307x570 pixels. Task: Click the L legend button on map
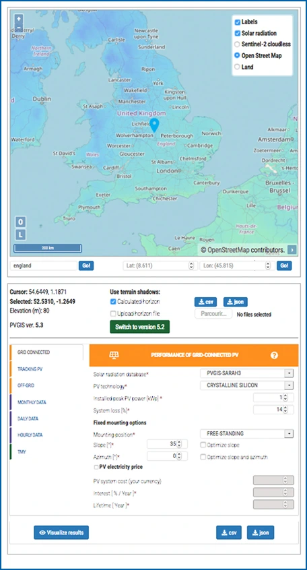tap(20, 235)
